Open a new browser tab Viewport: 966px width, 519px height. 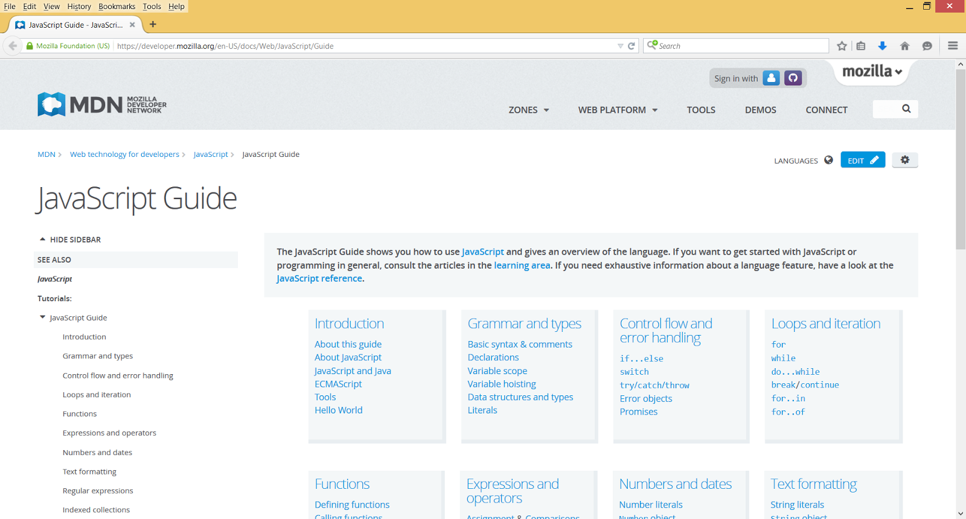153,24
